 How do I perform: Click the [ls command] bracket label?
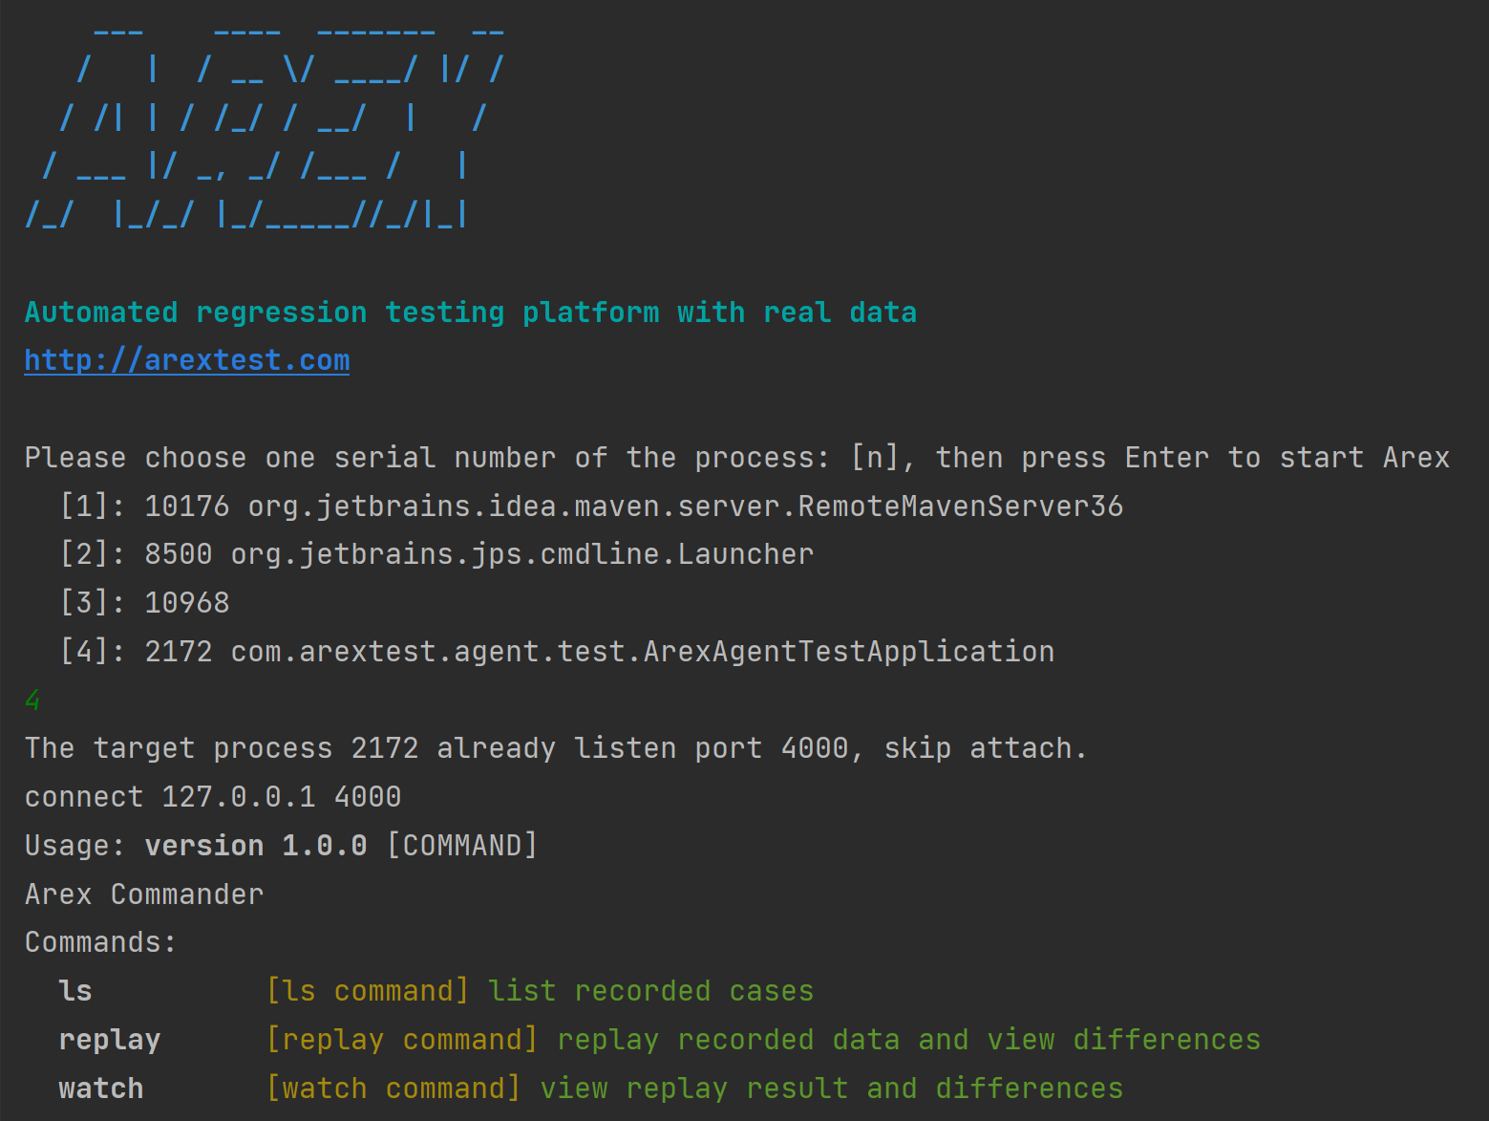pyautogui.click(x=368, y=991)
